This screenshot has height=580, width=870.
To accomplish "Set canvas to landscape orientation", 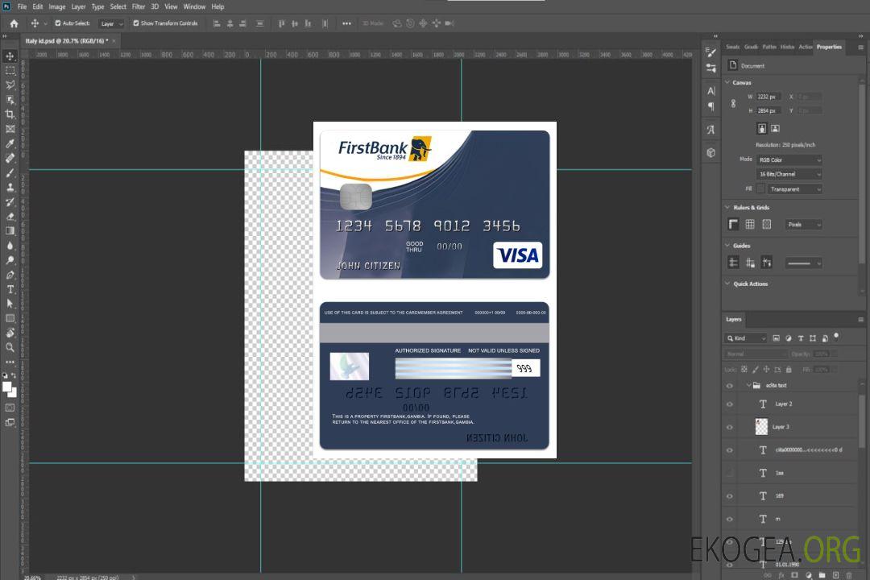I will pyautogui.click(x=775, y=128).
